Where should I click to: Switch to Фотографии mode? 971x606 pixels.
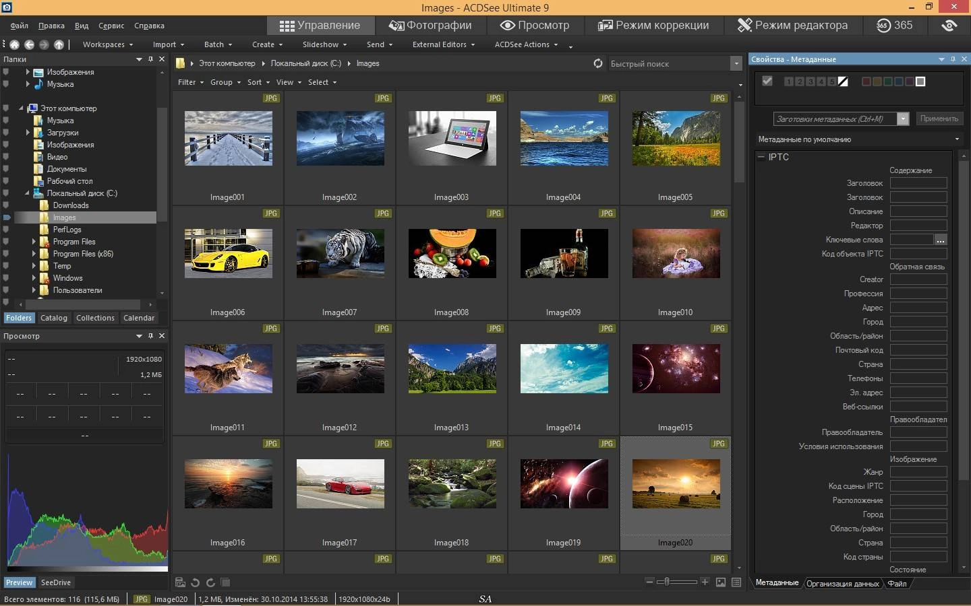tap(430, 25)
